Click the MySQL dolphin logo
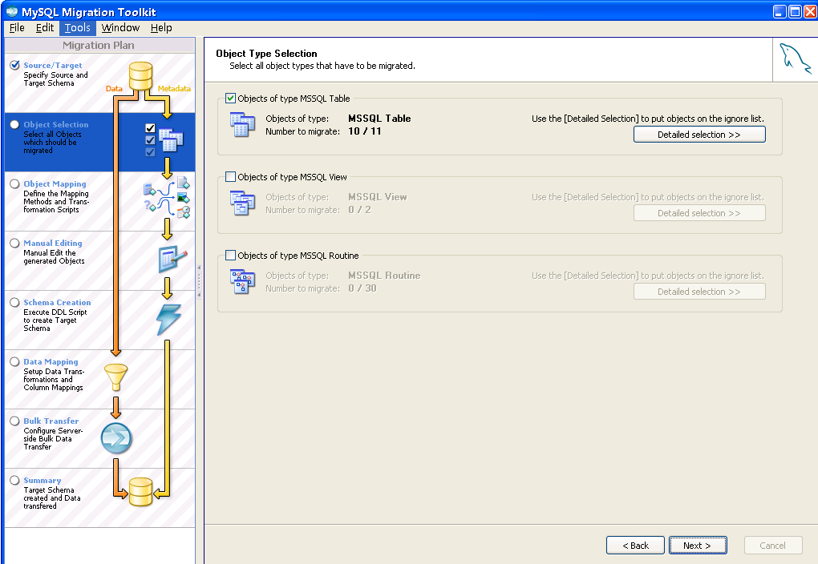Image resolution: width=818 pixels, height=564 pixels. click(x=795, y=58)
